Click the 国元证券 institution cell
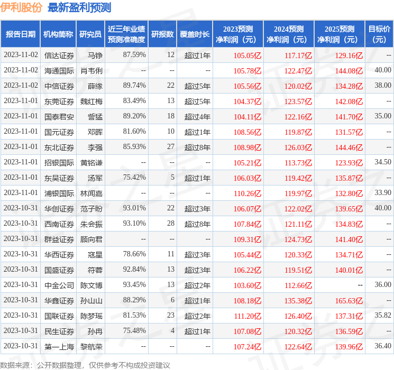Viewport: 394px width, 370px height. (59, 132)
